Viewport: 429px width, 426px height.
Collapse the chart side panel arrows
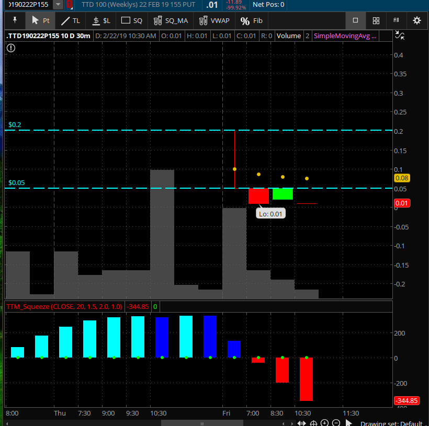coord(399,36)
